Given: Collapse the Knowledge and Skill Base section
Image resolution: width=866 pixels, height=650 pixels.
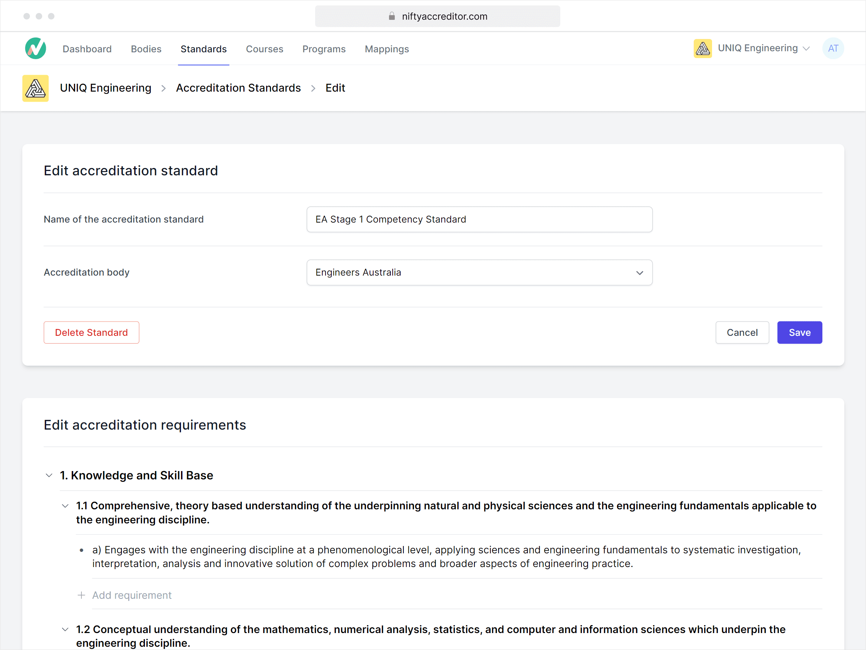Looking at the screenshot, I should (x=49, y=475).
